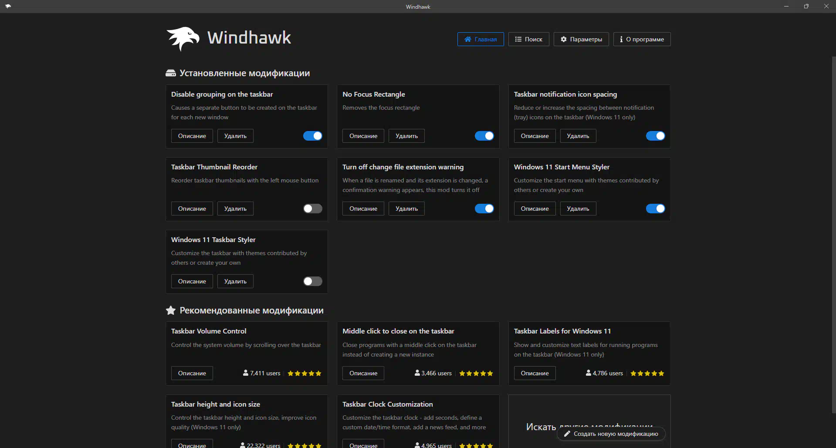The width and height of the screenshot is (836, 448).
Task: Click the Установленные модификации heading
Action: 245,73
